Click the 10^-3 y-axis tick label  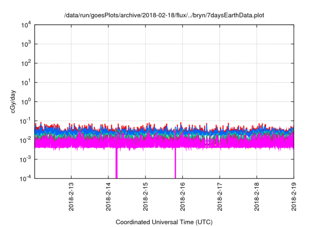pyautogui.click(x=25, y=160)
